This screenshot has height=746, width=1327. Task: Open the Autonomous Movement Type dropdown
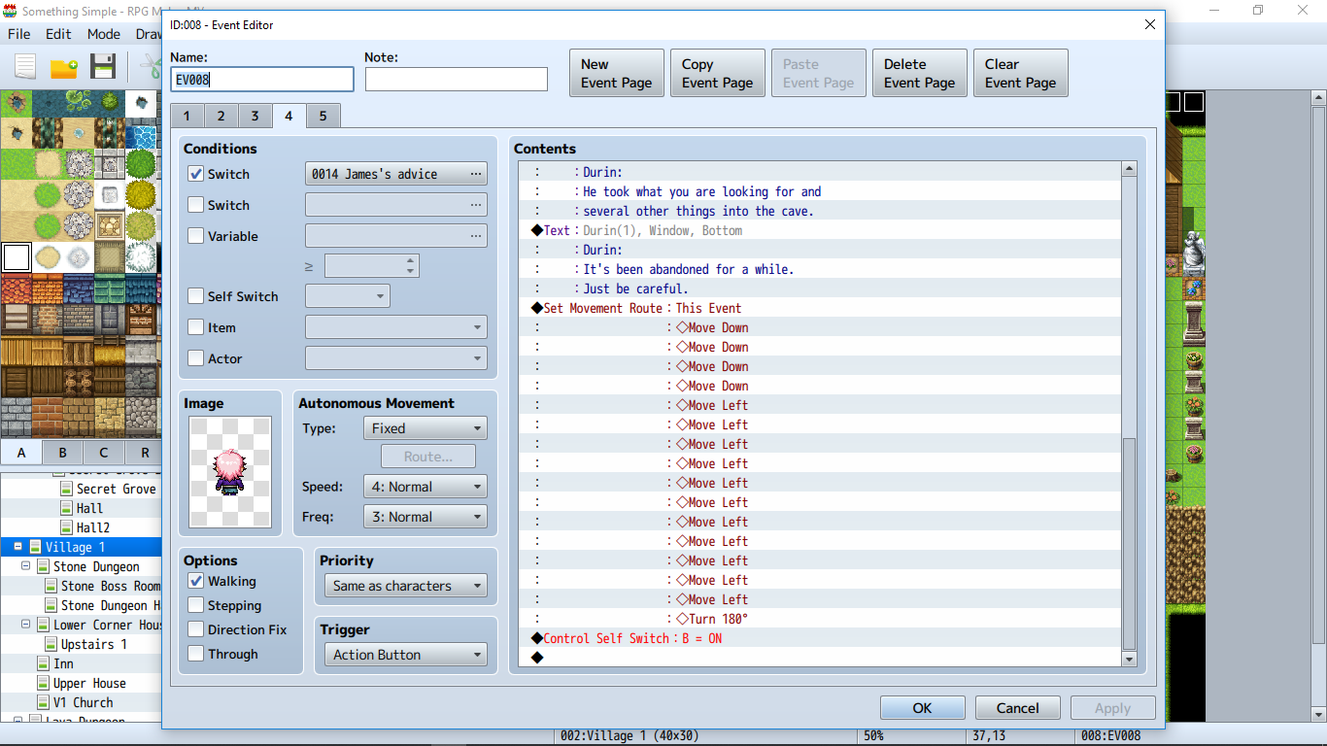(x=425, y=427)
